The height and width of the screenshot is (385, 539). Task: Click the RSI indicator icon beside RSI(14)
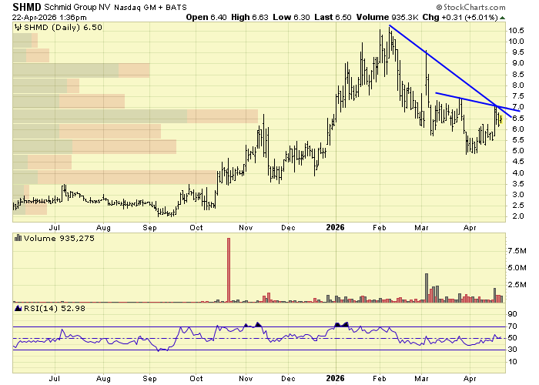pos(18,308)
